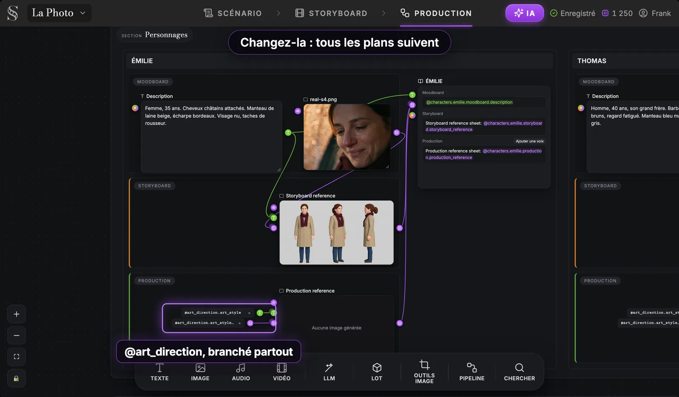Click the THOMAS character card title
Image resolution: width=679 pixels, height=397 pixels.
coord(592,61)
